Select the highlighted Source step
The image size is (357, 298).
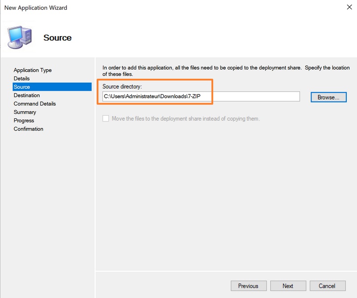tap(22, 87)
